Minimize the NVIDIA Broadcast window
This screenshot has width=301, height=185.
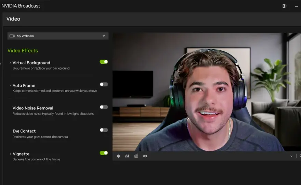pyautogui.click(x=297, y=7)
